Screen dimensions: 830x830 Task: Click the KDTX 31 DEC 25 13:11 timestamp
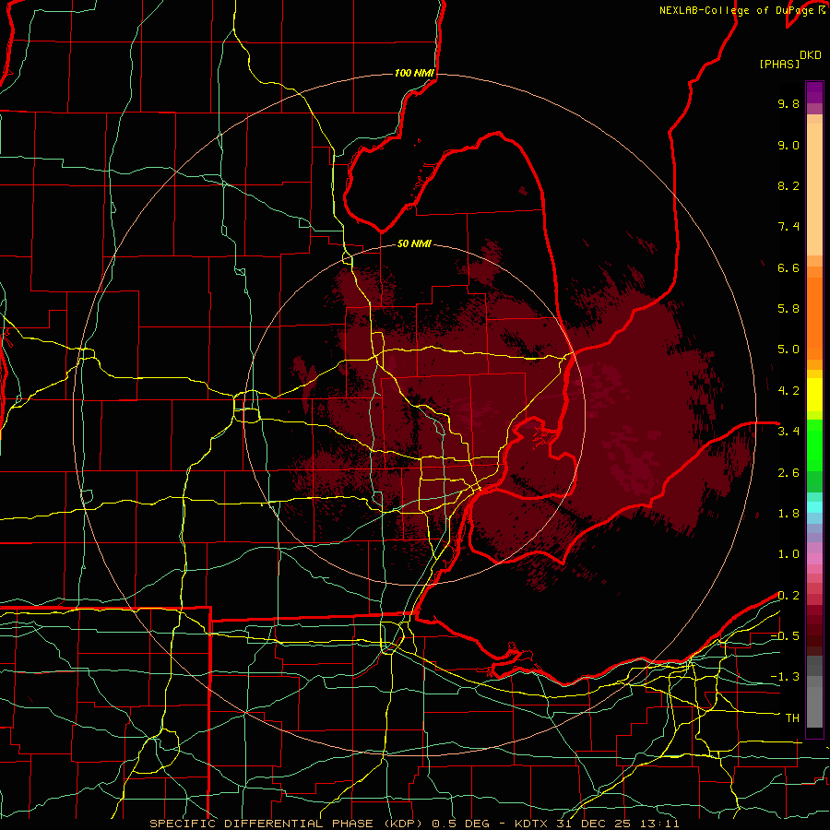[x=597, y=824]
